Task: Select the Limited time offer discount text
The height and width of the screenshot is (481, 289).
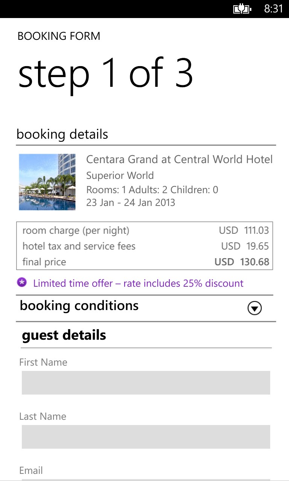Action: [138, 283]
